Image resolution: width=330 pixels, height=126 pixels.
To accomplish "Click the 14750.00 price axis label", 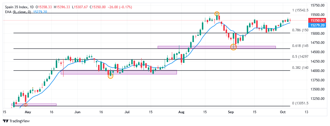I will tap(317, 43).
